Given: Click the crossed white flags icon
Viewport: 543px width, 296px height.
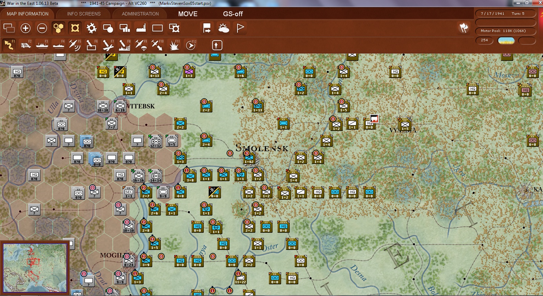Looking at the screenshot, I should tap(464, 28).
